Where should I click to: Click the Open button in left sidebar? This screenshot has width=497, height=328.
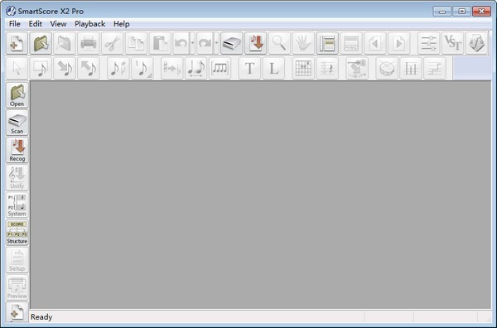17,95
